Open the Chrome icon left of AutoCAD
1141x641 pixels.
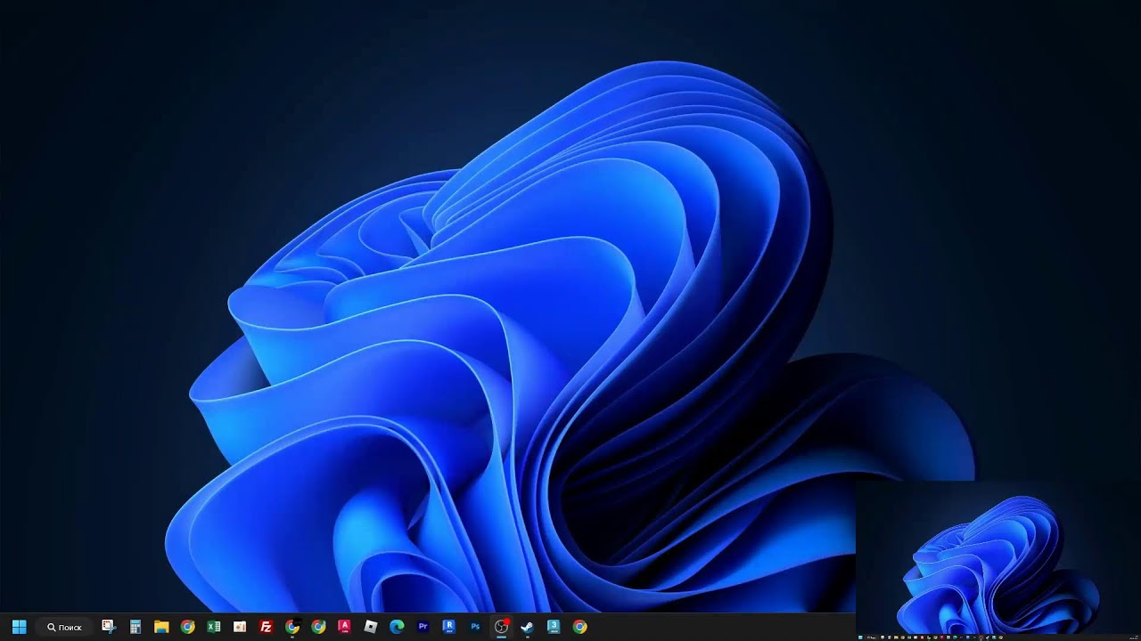click(x=318, y=627)
